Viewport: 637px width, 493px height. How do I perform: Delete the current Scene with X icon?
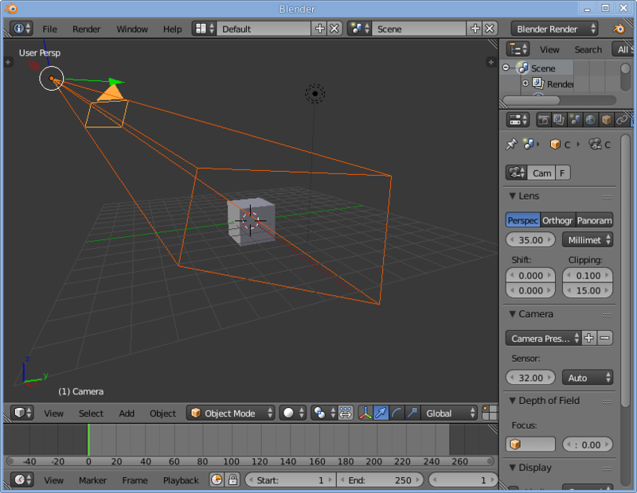(x=490, y=29)
